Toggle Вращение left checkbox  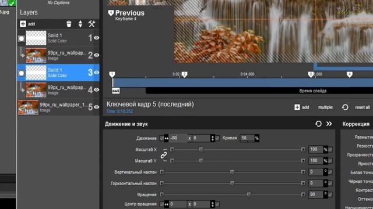click(x=162, y=194)
